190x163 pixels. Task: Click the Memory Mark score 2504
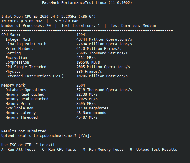pos(81,85)
